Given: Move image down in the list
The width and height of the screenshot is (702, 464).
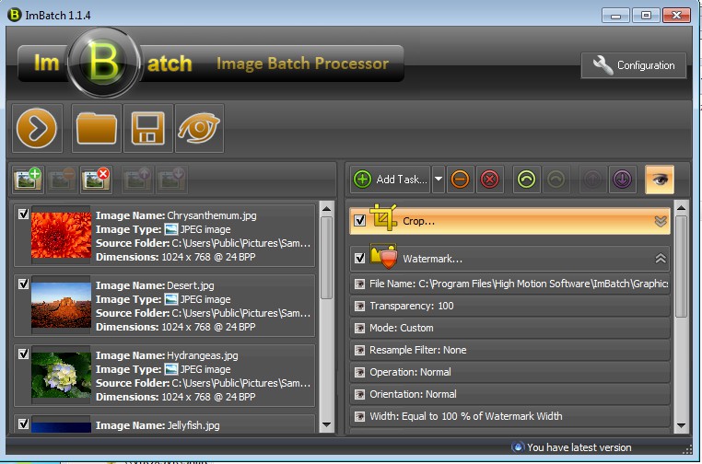Looking at the screenshot, I should pyautogui.click(x=171, y=180).
